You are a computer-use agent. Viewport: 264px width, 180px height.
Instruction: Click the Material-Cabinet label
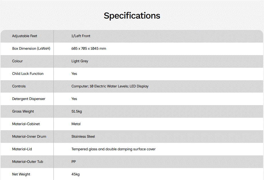coord(26,124)
